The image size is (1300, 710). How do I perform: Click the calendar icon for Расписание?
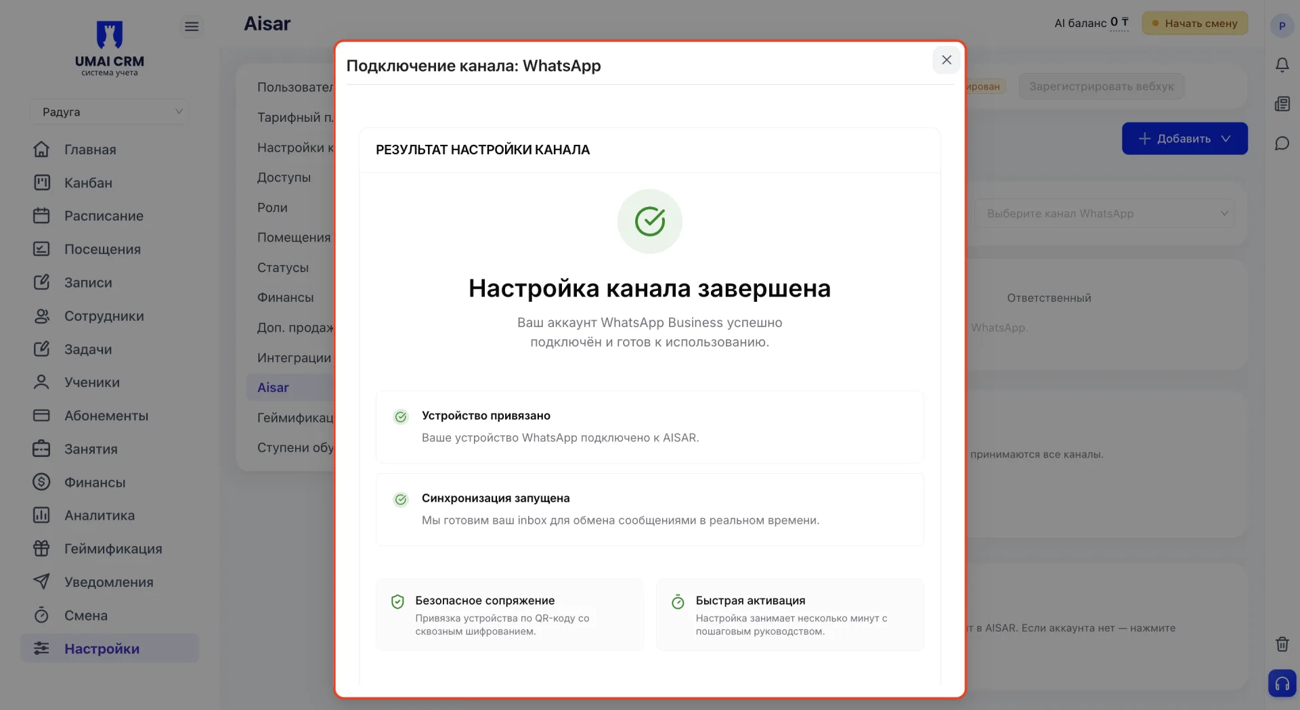41,215
